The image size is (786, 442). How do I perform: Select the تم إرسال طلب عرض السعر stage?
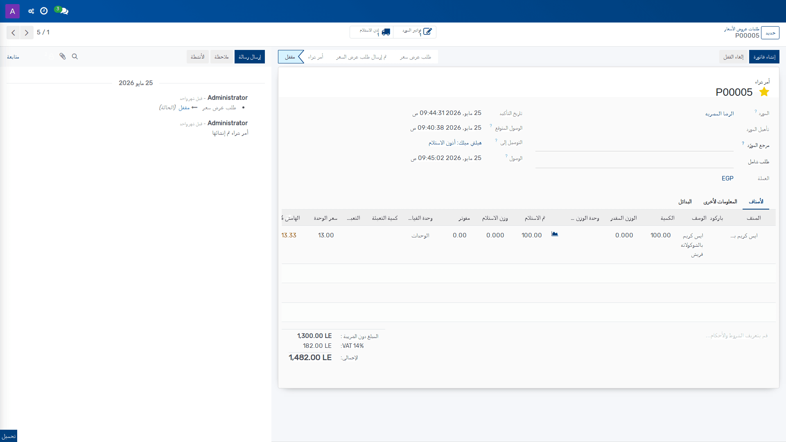361,57
